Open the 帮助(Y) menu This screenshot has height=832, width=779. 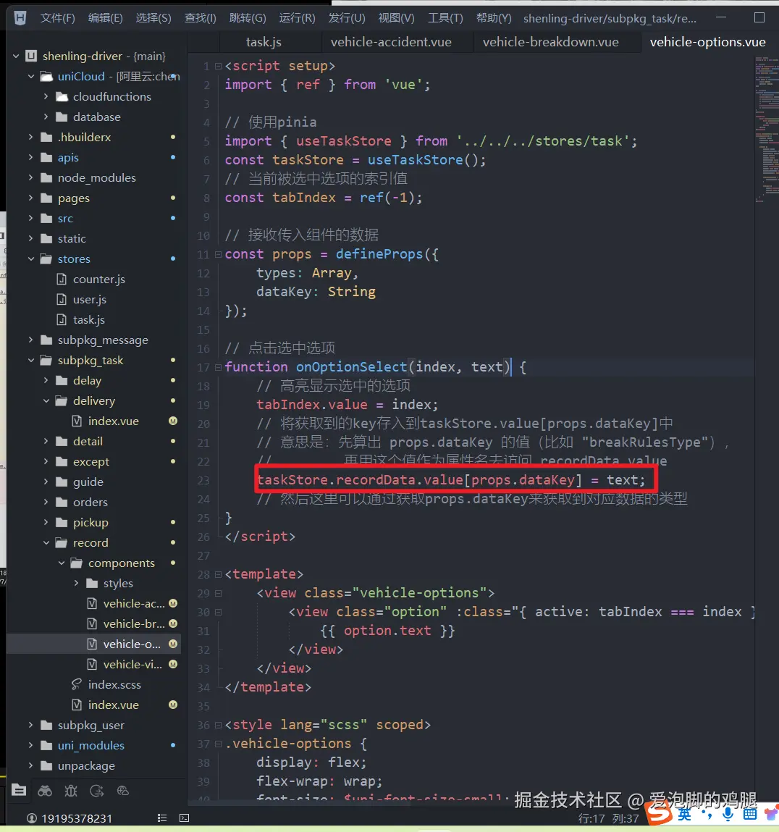click(494, 18)
